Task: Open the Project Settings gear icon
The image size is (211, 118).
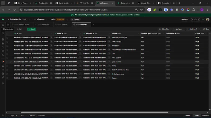Action: (3, 83)
